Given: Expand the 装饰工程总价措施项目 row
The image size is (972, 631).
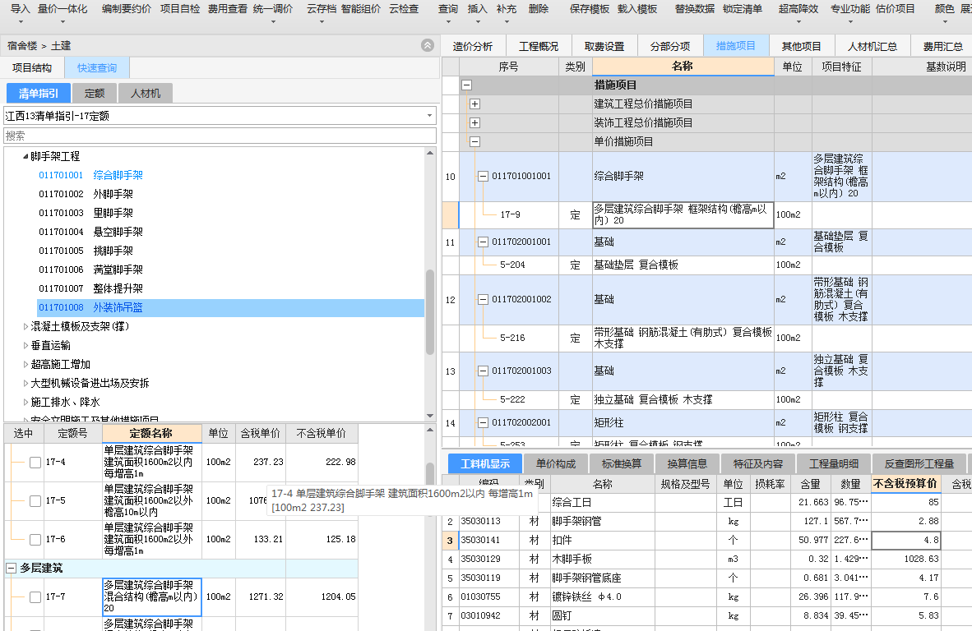Looking at the screenshot, I should [474, 122].
